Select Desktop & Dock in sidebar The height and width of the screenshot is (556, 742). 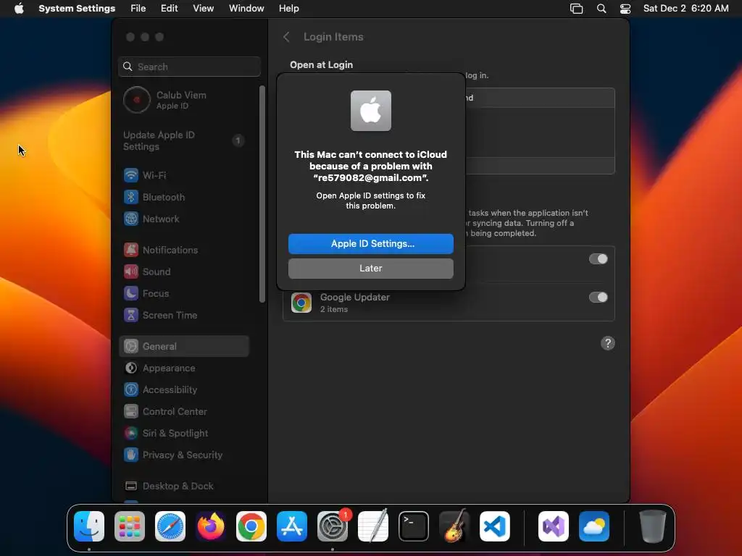pos(185,486)
